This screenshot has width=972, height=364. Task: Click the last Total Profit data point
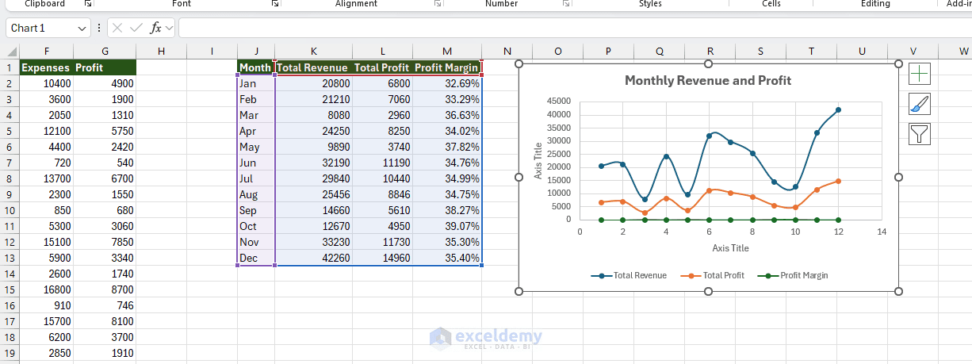click(x=838, y=181)
